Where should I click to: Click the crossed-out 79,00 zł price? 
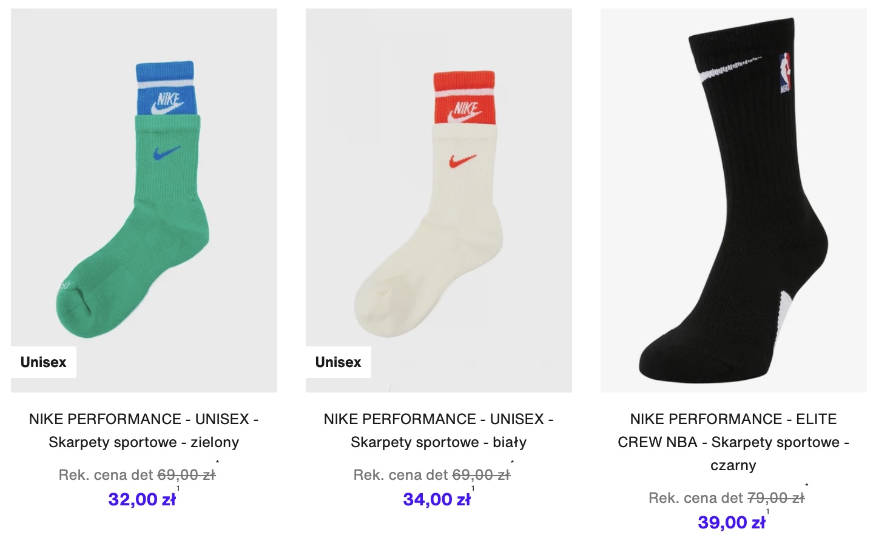coord(776,498)
